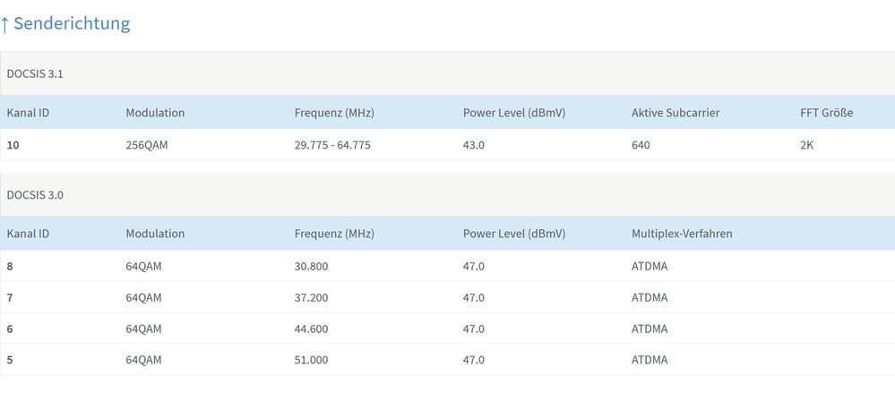Click the Kanal ID column in DOCSIS 3.1
Image resolution: width=895 pixels, height=393 pixels.
point(28,113)
